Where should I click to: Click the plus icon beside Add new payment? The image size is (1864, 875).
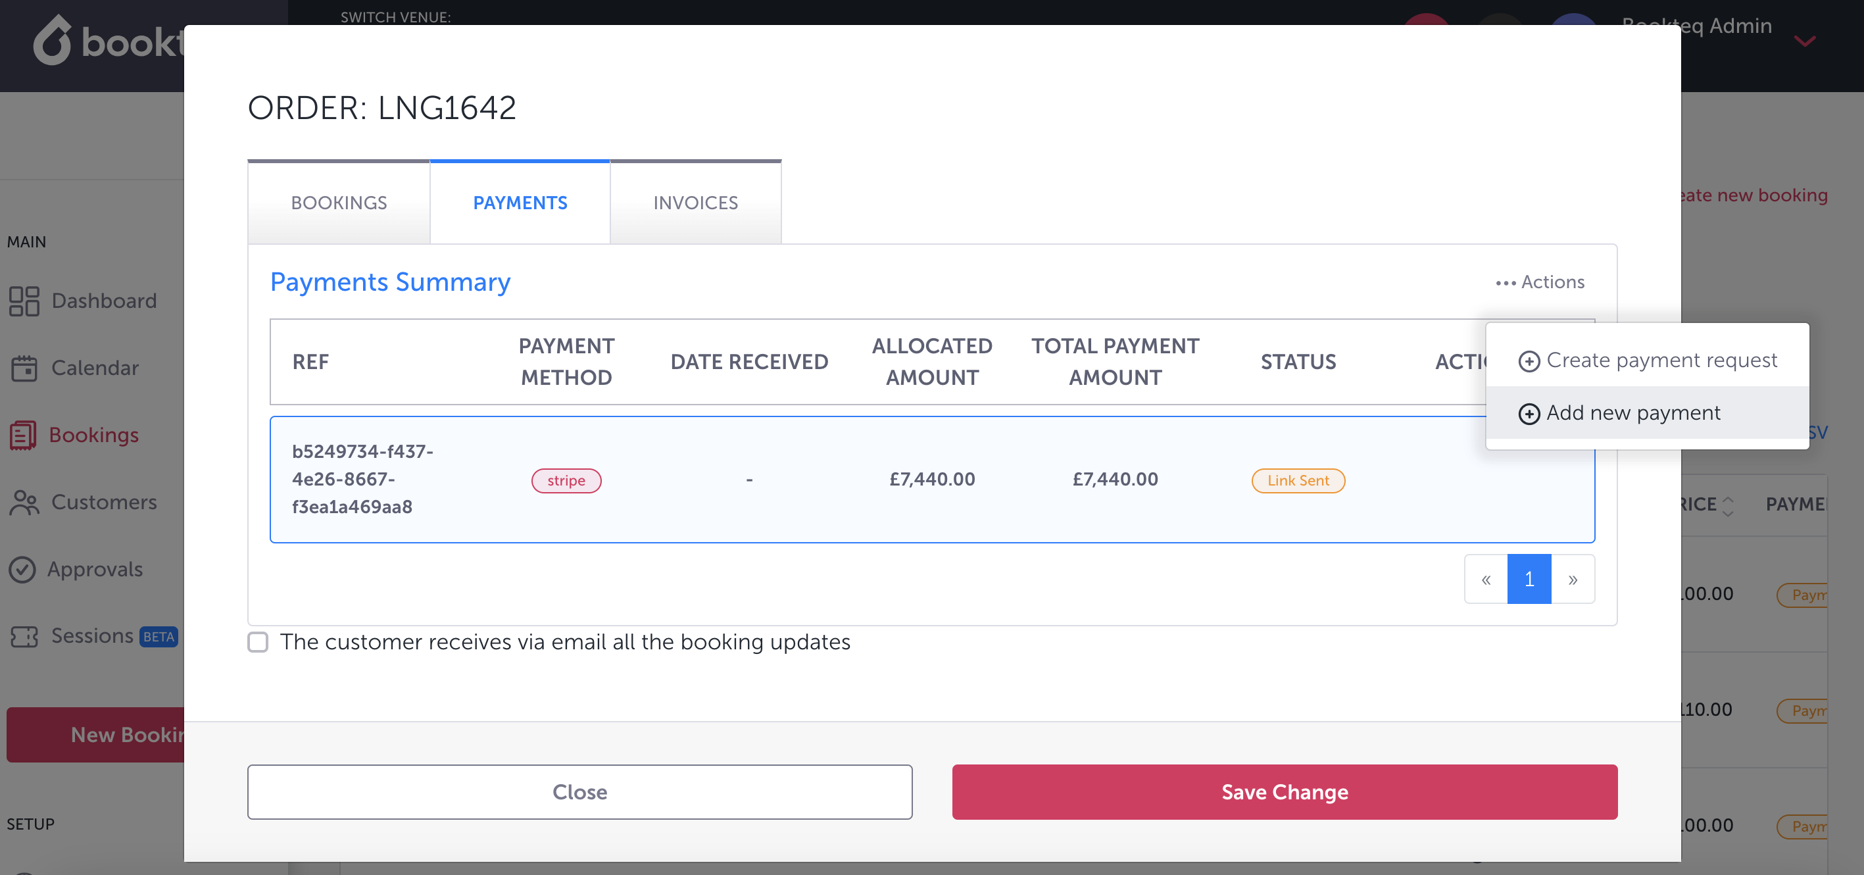click(1529, 413)
